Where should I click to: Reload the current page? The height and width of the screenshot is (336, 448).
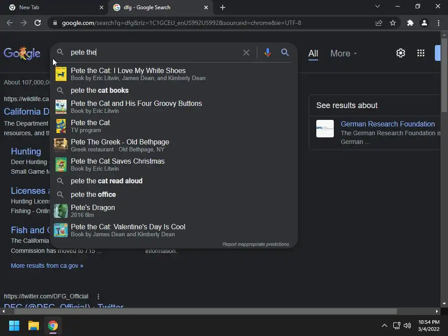point(38,23)
